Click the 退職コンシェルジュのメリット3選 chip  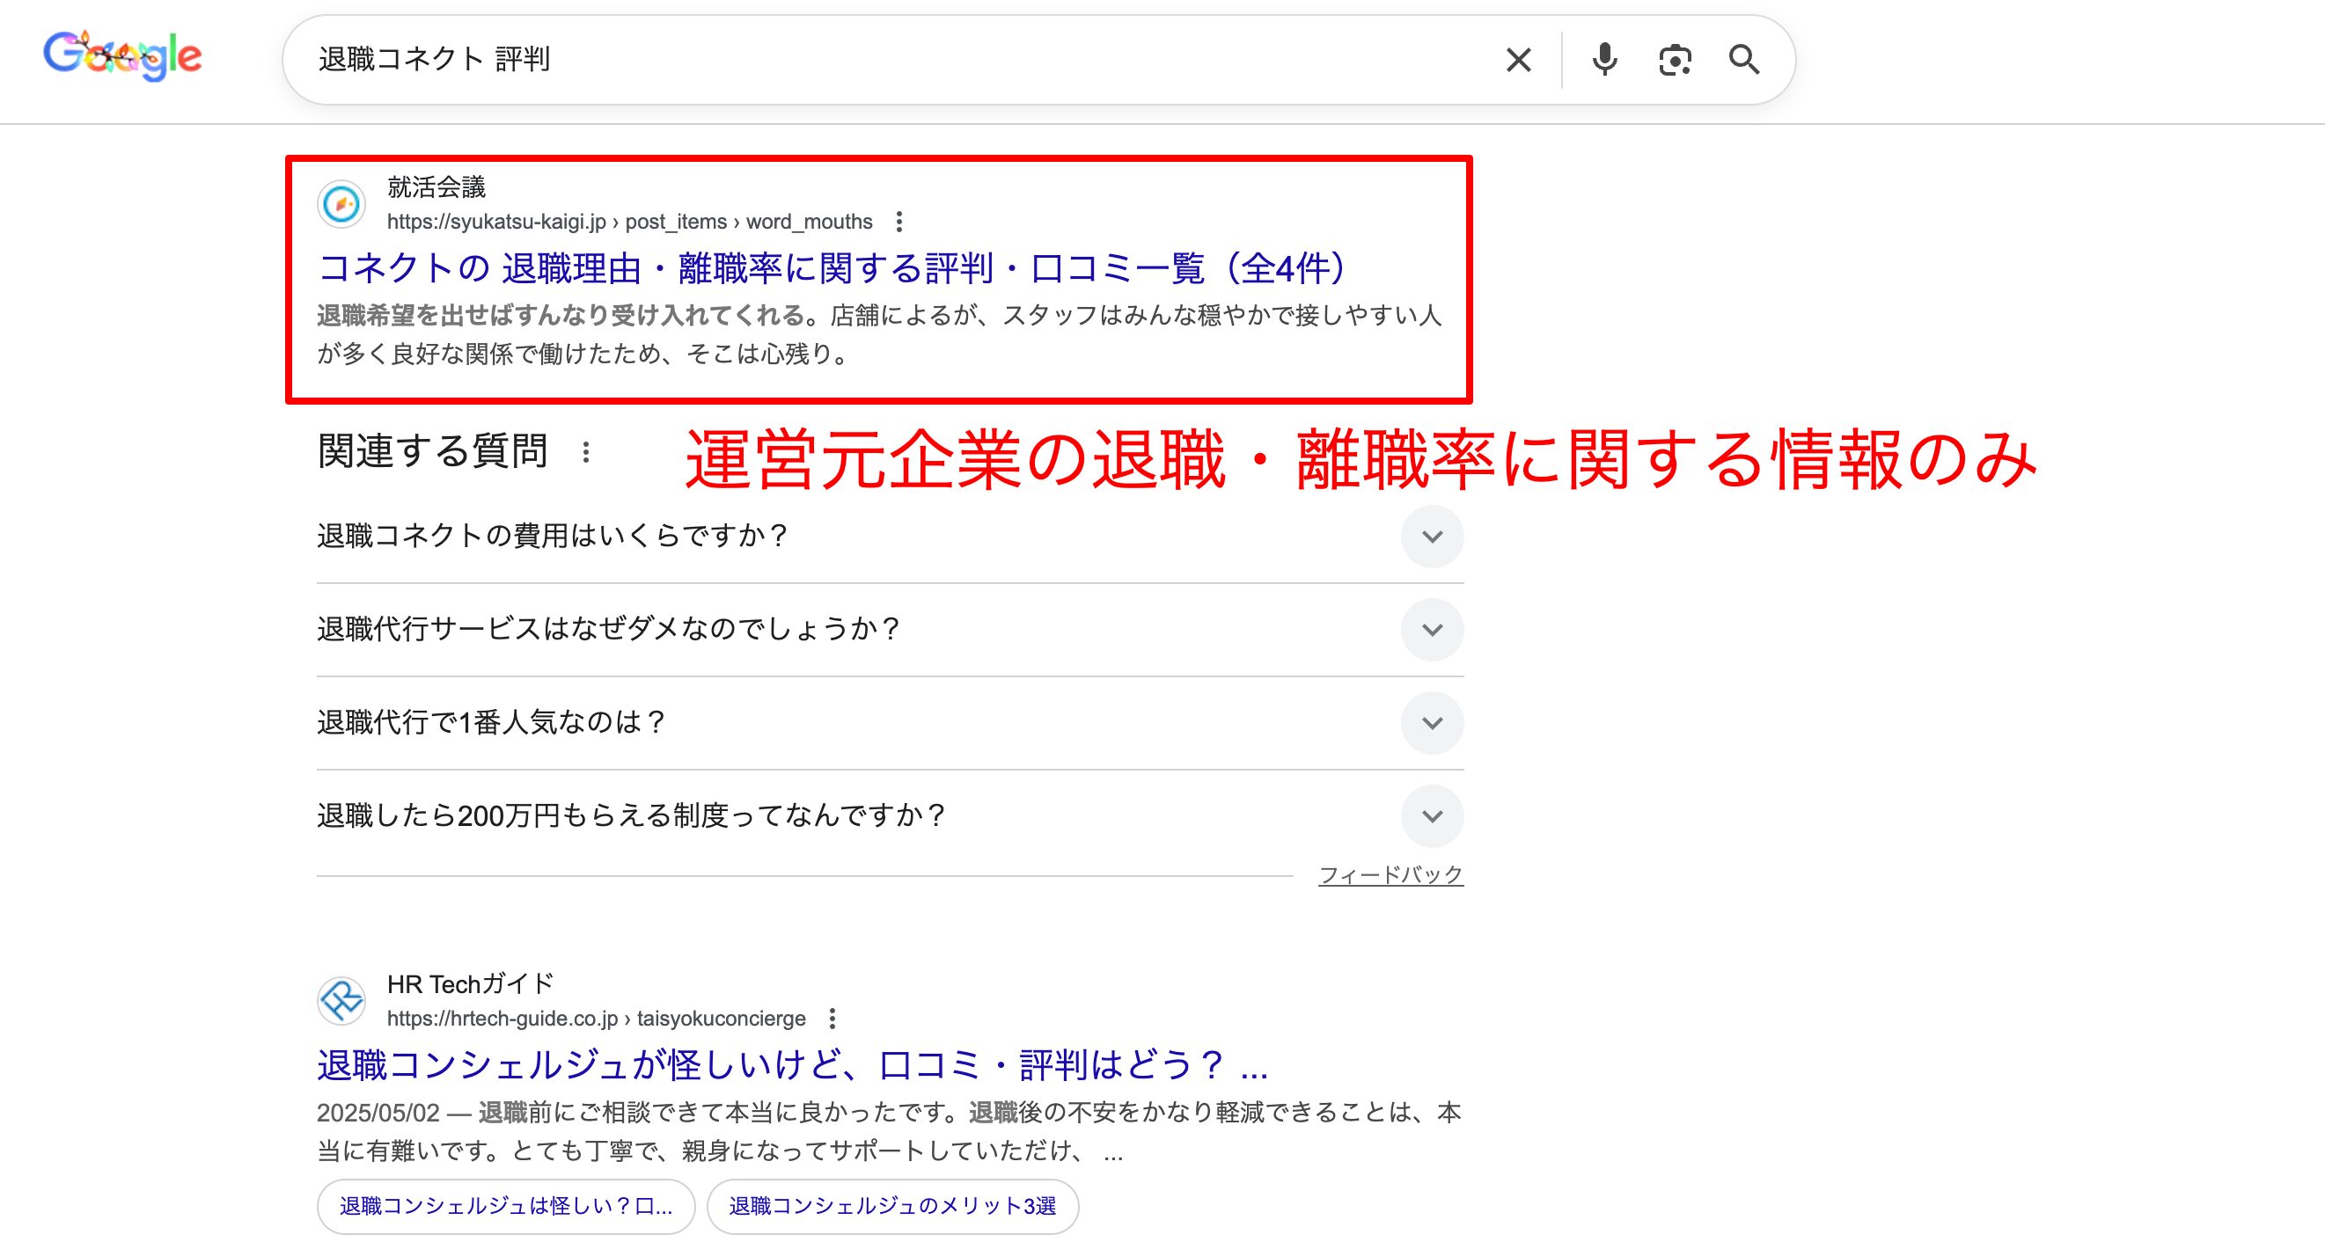tap(892, 1207)
